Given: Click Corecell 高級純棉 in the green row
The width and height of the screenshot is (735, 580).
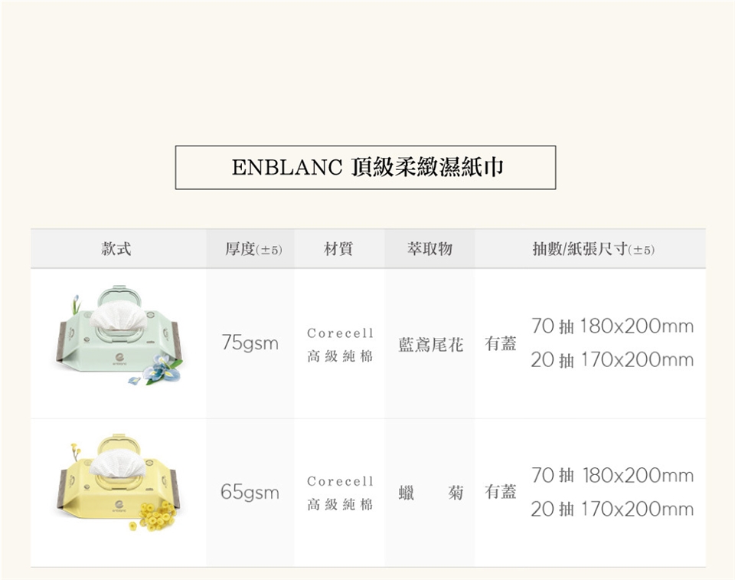Looking at the screenshot, I should click(x=340, y=345).
